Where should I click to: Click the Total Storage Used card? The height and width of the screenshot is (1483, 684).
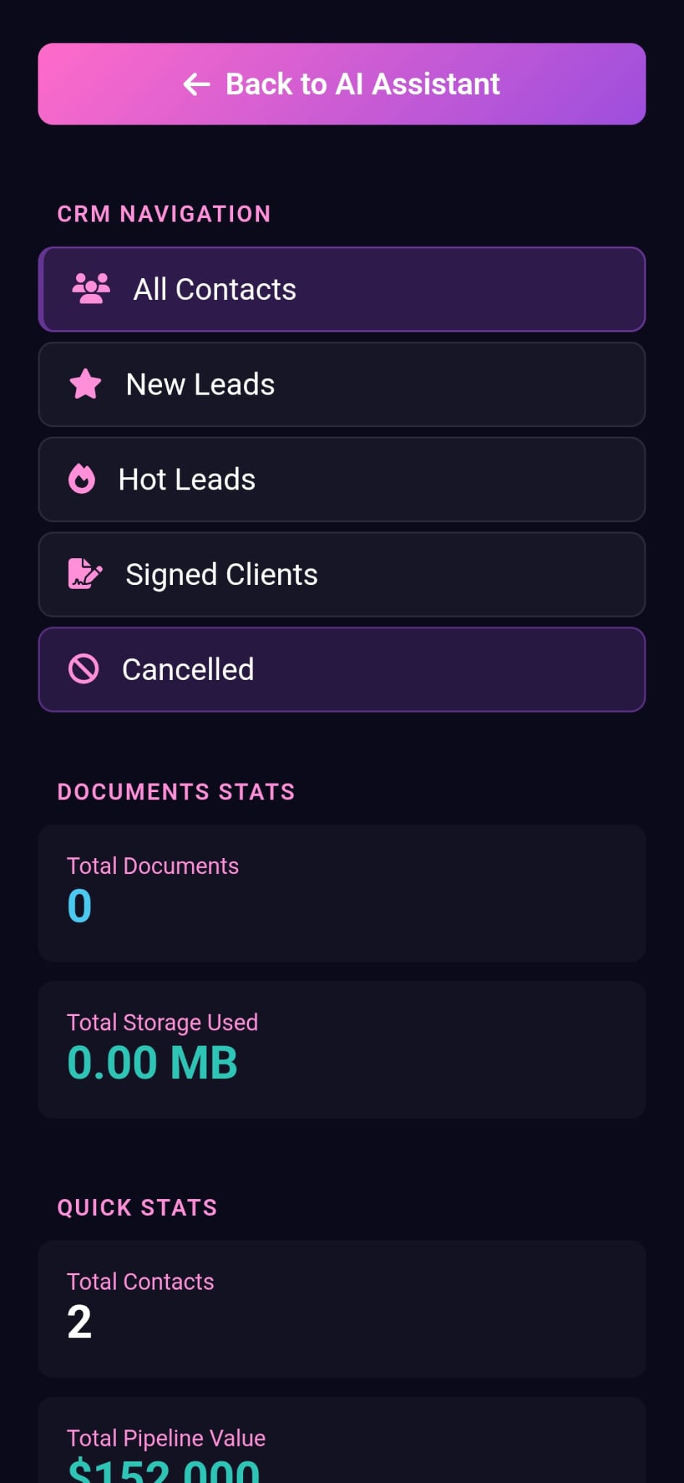(342, 1049)
